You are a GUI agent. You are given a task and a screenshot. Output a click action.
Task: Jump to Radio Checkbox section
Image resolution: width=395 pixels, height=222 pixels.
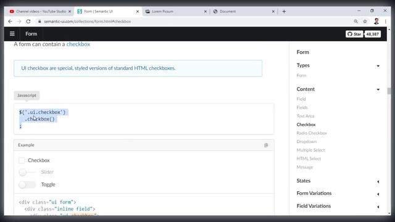(x=312, y=133)
